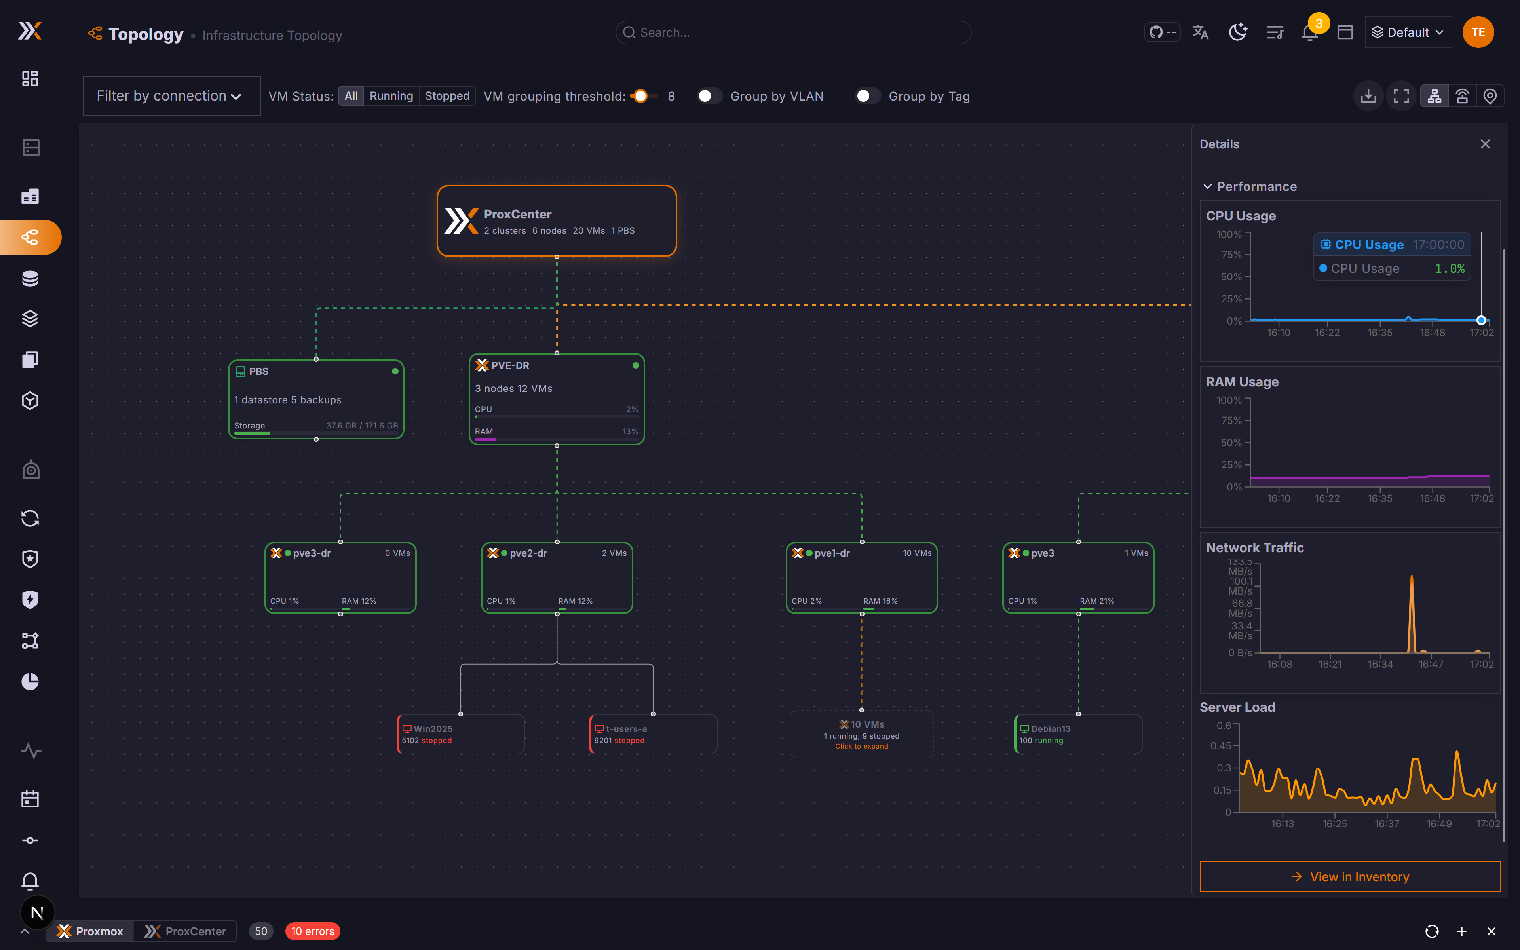Toggle the Group by VLAN switch

(x=710, y=96)
